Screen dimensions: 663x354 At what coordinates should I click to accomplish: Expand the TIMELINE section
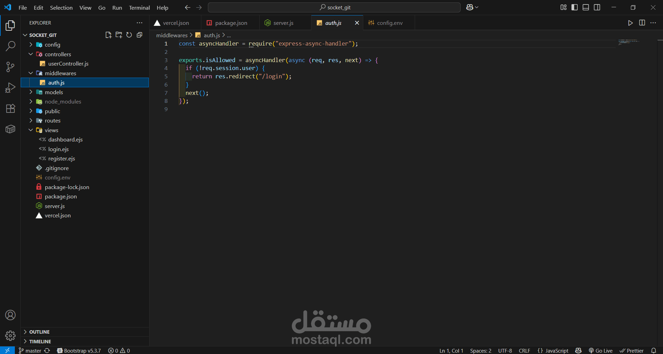[85, 341]
